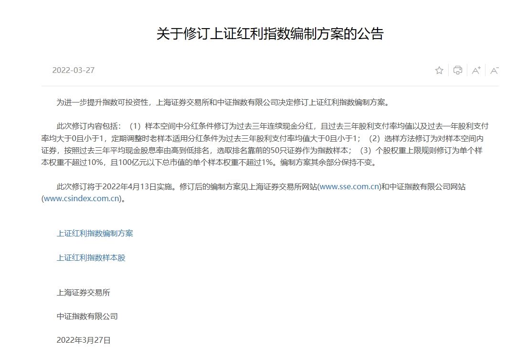Click the publish date 2022-03-27
This screenshot has width=506, height=358.
click(x=74, y=71)
